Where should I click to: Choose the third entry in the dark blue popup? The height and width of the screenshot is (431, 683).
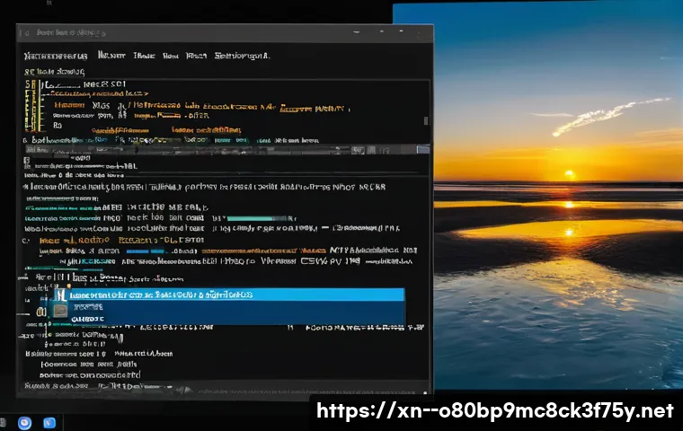pyautogui.click(x=88, y=318)
